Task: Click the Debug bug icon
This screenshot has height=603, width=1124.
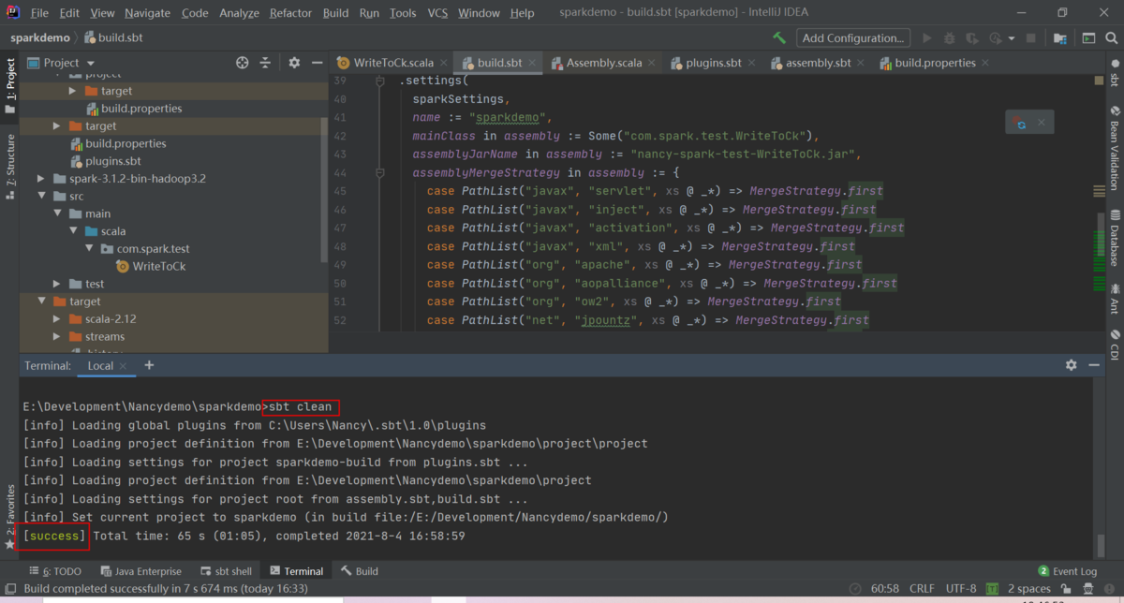Action: click(949, 38)
